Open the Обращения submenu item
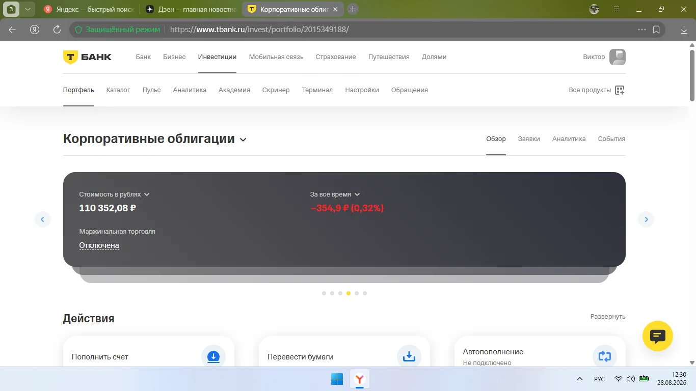This screenshot has width=696, height=391. [x=410, y=90]
